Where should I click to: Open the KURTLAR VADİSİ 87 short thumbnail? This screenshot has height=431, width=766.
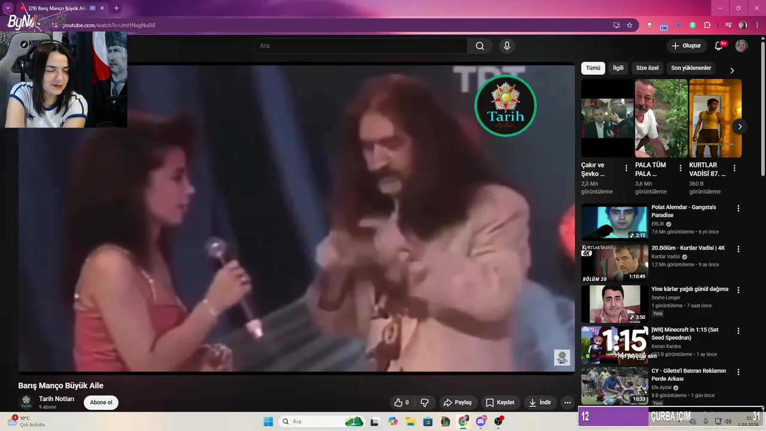pyautogui.click(x=715, y=118)
